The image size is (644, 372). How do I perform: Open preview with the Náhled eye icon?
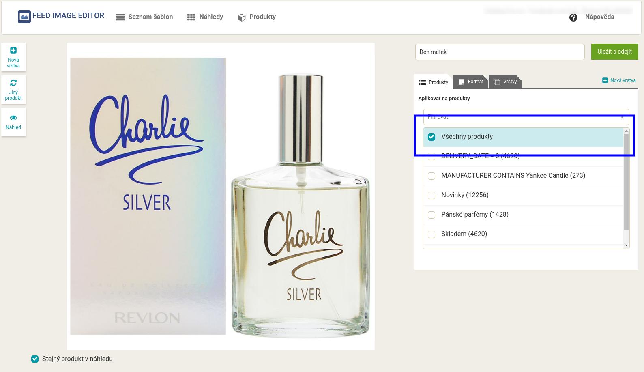13,118
